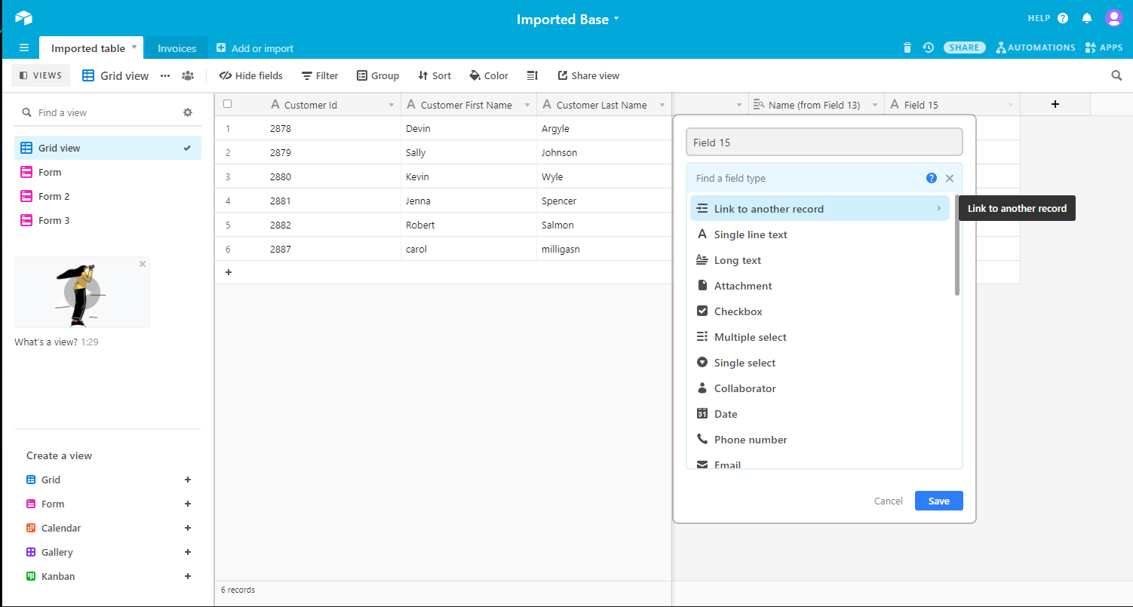Open Hide fields options
The height and width of the screenshot is (607, 1133).
coord(250,75)
